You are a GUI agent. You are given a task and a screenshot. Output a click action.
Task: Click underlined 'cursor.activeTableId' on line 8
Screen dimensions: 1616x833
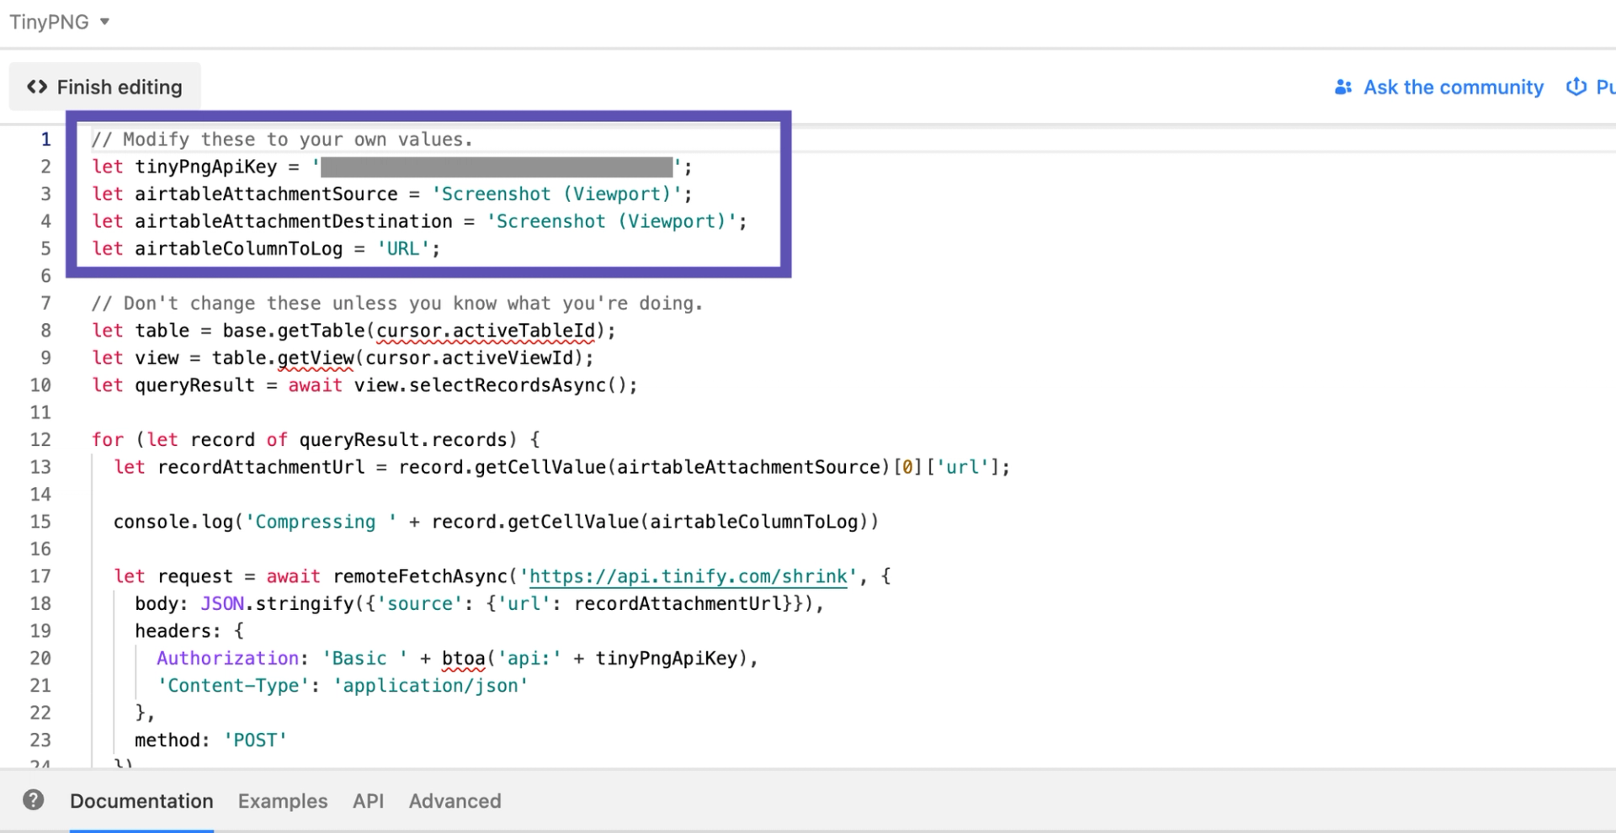(x=486, y=331)
